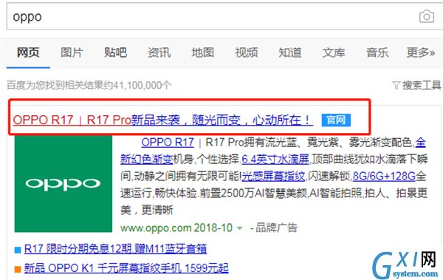443x280 pixels.
Task: Open the OPPO R17 | R17 Pro headline link
Action: (162, 120)
